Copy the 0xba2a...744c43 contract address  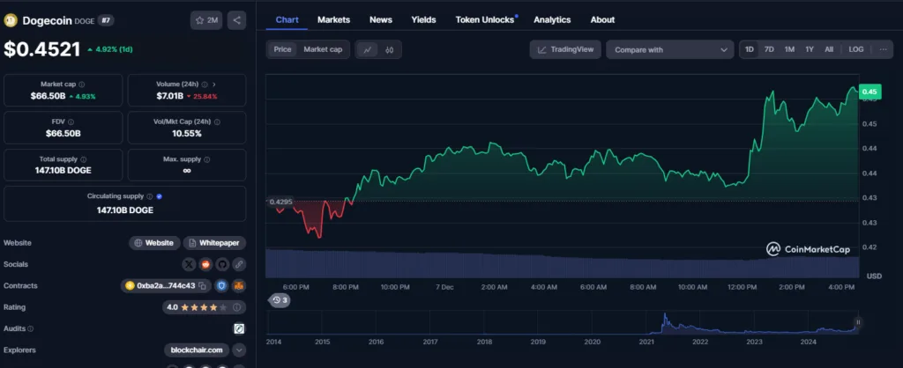click(x=202, y=286)
